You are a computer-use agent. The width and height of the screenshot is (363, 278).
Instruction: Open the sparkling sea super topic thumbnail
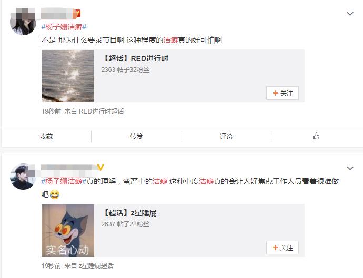pyautogui.click(x=68, y=76)
